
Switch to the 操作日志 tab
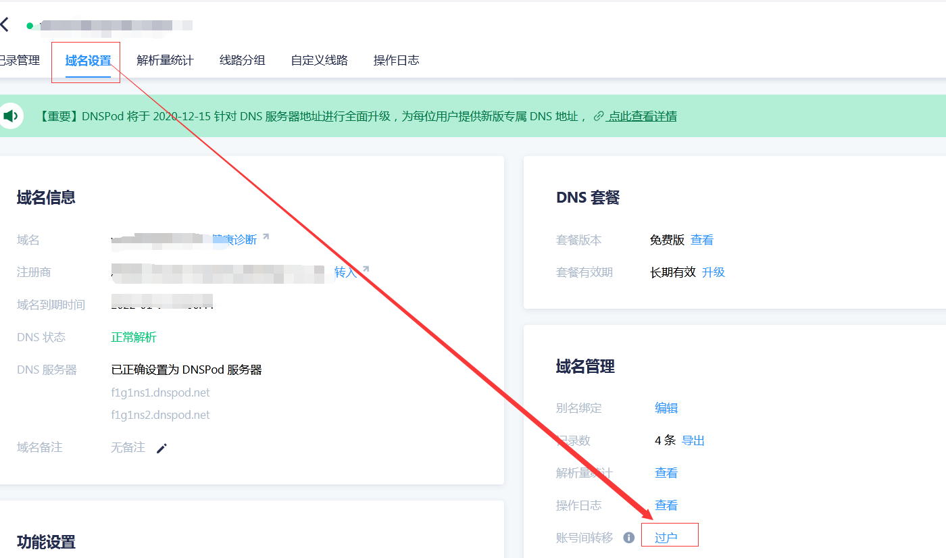click(x=396, y=60)
